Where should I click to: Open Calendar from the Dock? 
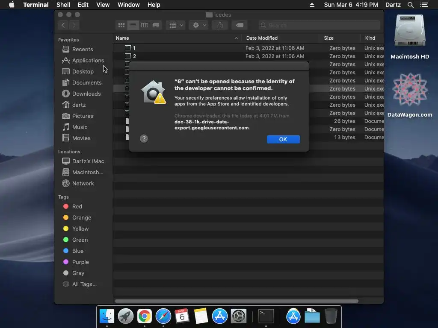click(x=182, y=316)
